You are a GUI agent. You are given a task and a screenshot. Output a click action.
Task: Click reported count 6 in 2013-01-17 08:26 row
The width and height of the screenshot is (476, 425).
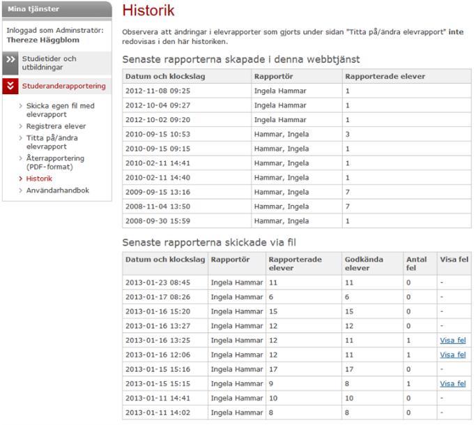pyautogui.click(x=271, y=297)
